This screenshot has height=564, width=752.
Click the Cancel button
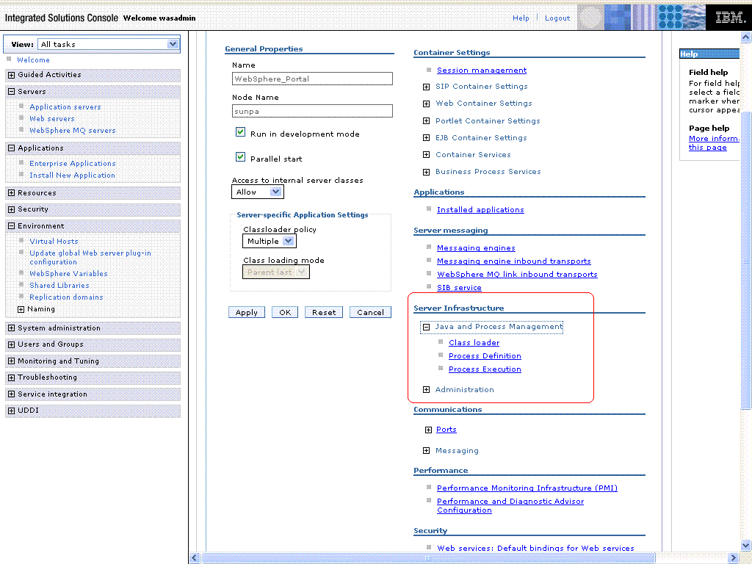(370, 312)
